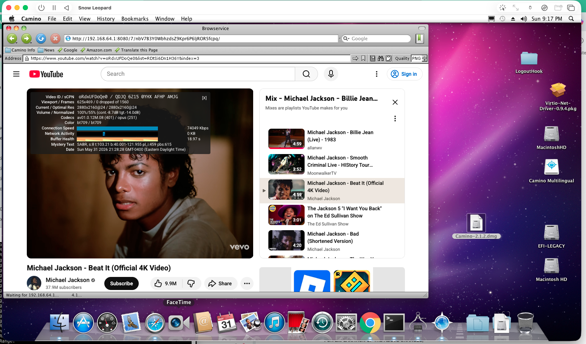Open FaceTime from the Dock
This screenshot has width=586, height=344.
tap(179, 322)
